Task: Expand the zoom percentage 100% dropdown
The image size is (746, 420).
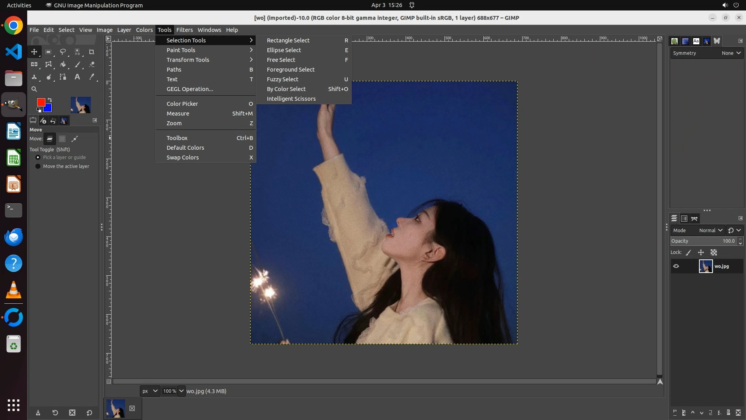Action: tap(181, 391)
